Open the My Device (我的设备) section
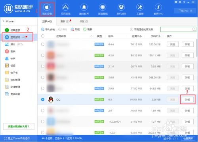198x142 pixels. 47,9
